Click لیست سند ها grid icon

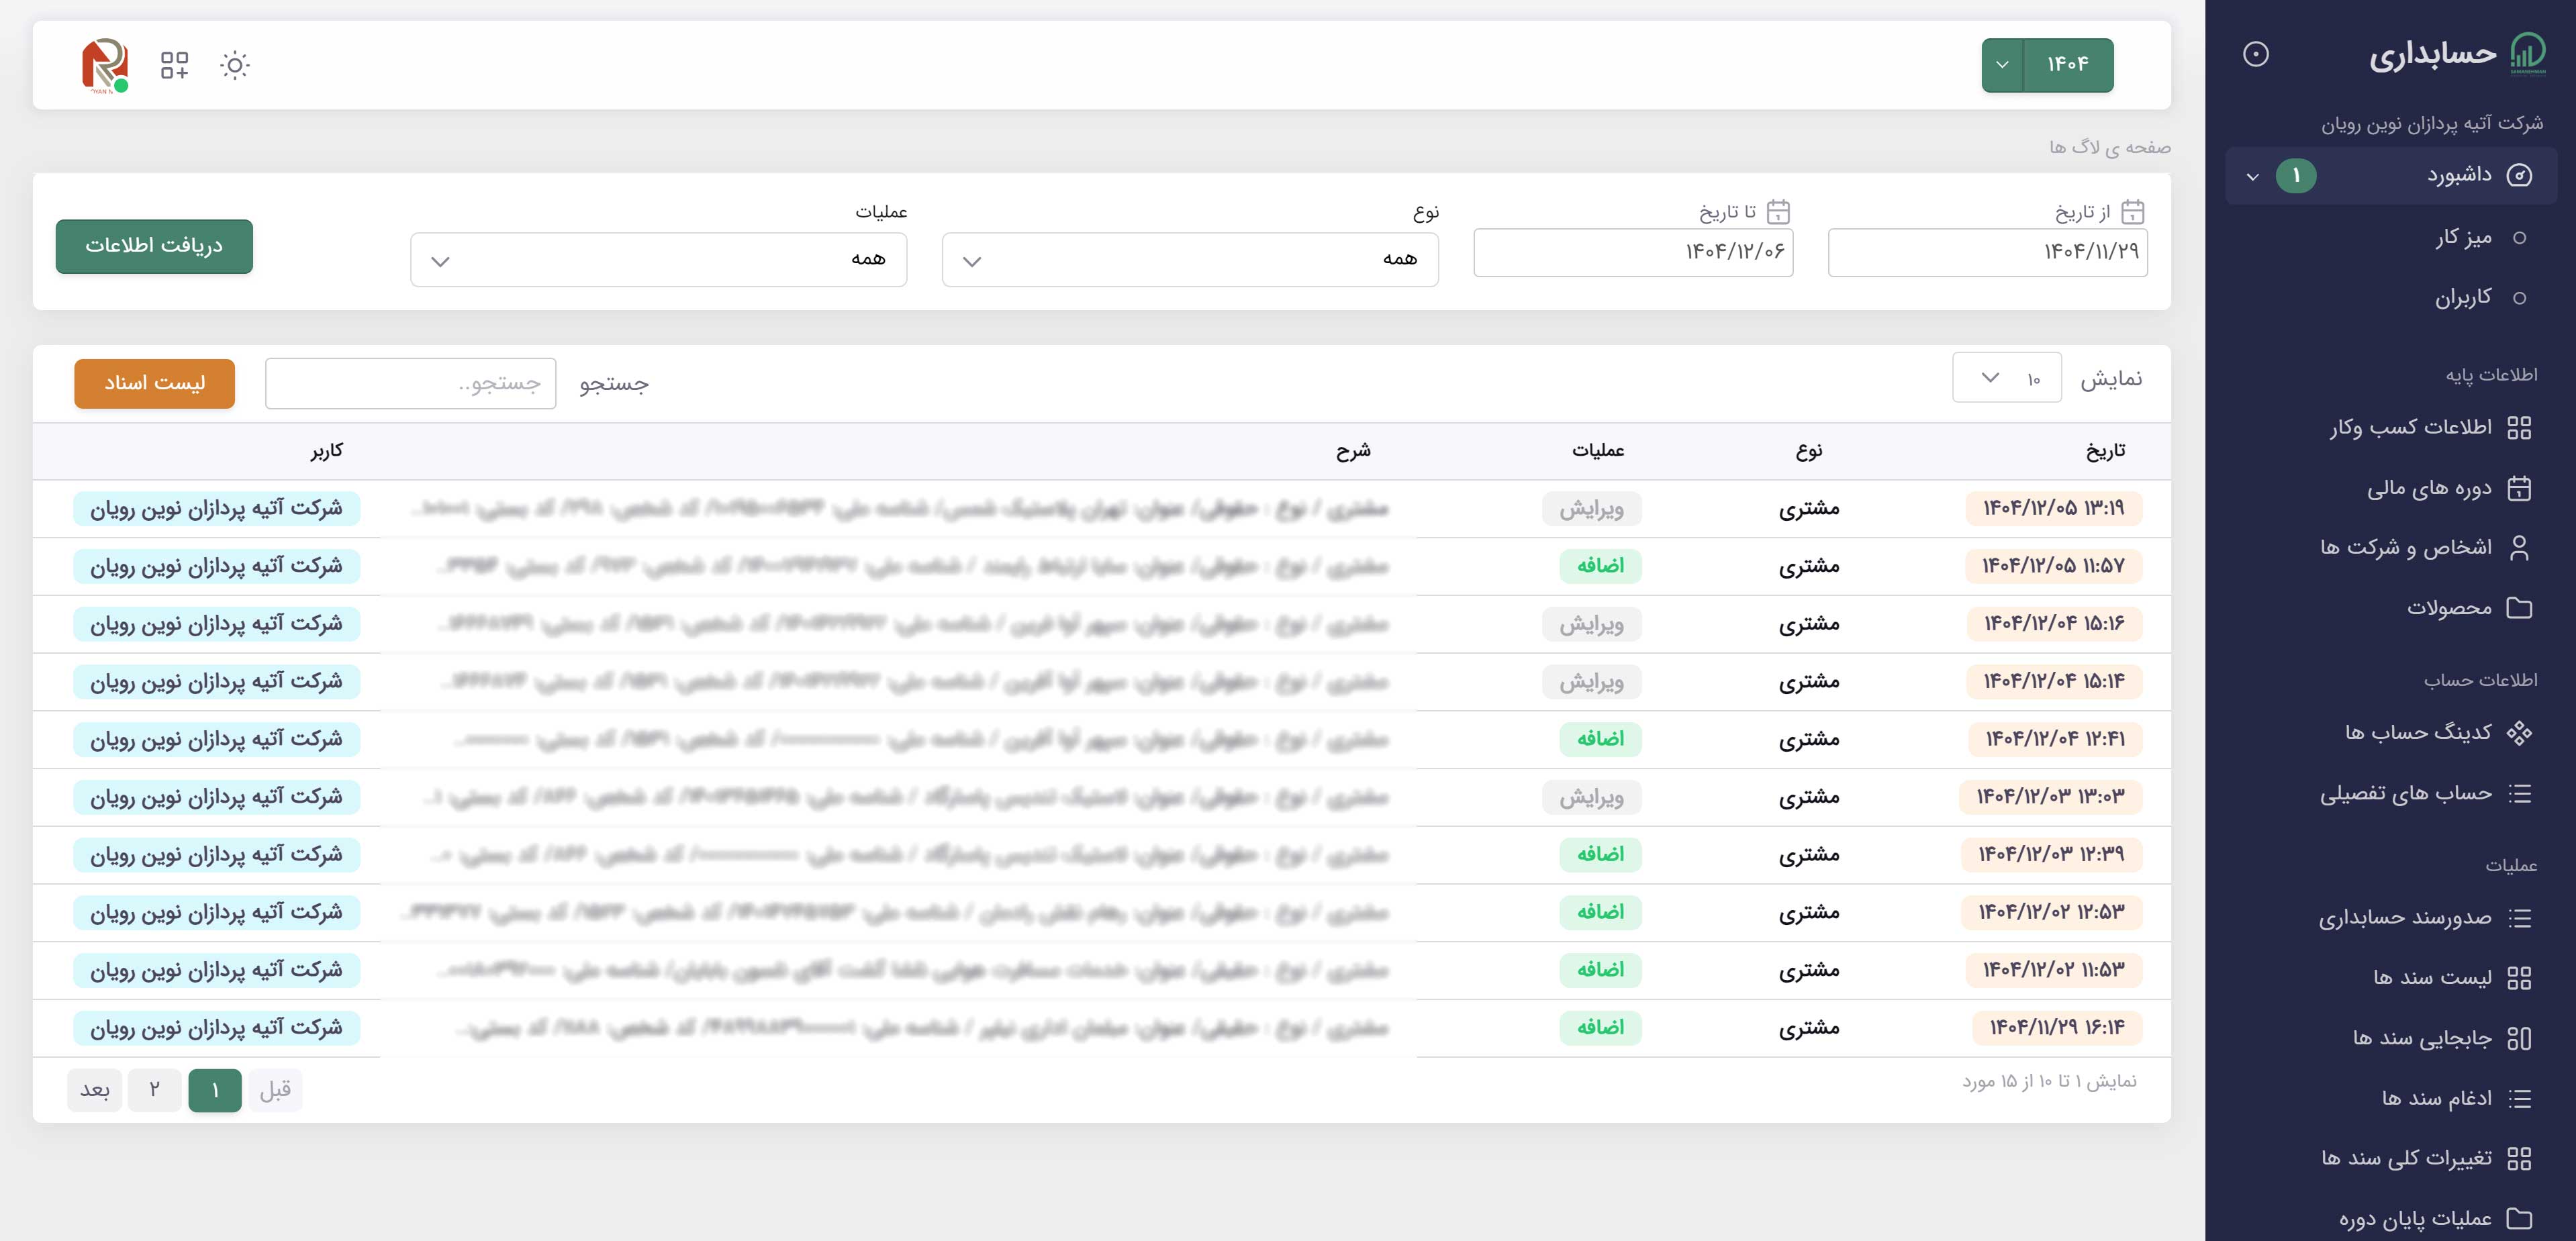pyautogui.click(x=2519, y=978)
